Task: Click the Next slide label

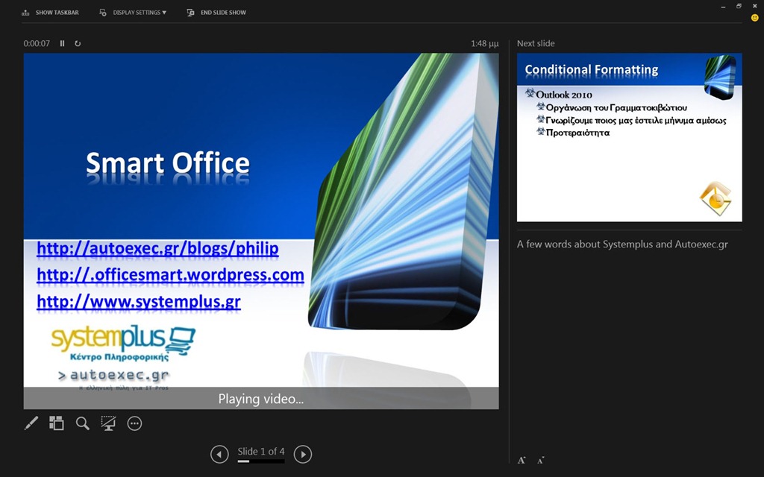Action: click(536, 43)
